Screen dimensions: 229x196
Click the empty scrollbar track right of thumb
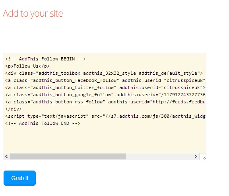coord(159,156)
